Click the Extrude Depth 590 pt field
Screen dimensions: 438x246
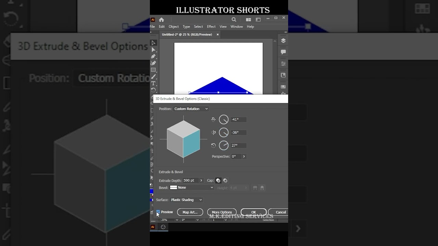click(191, 180)
